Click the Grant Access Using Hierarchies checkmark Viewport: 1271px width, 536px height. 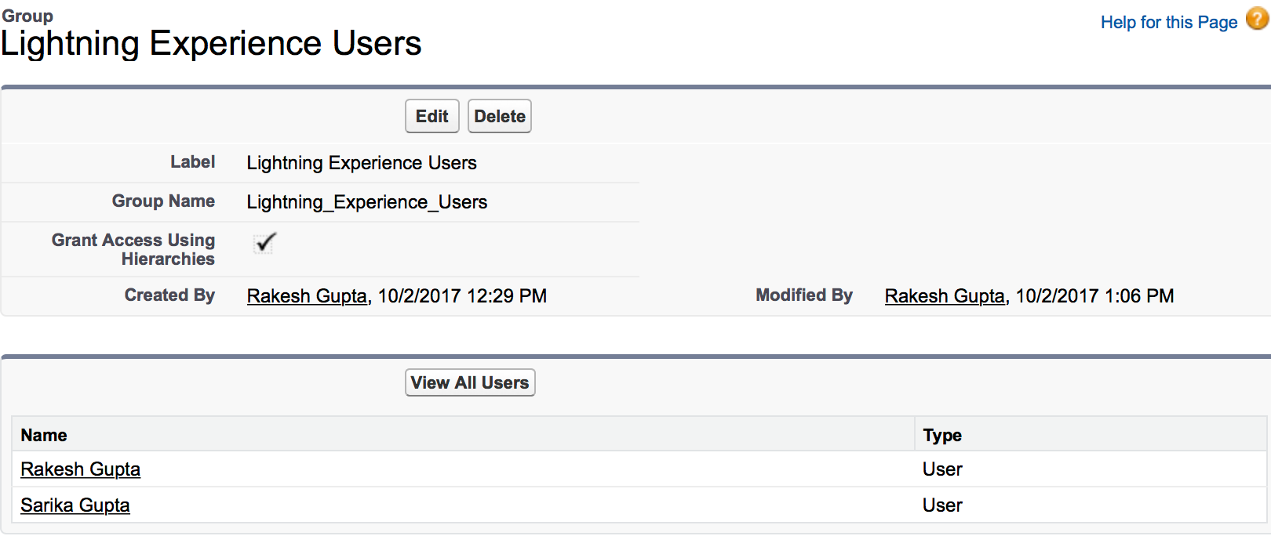pyautogui.click(x=265, y=242)
